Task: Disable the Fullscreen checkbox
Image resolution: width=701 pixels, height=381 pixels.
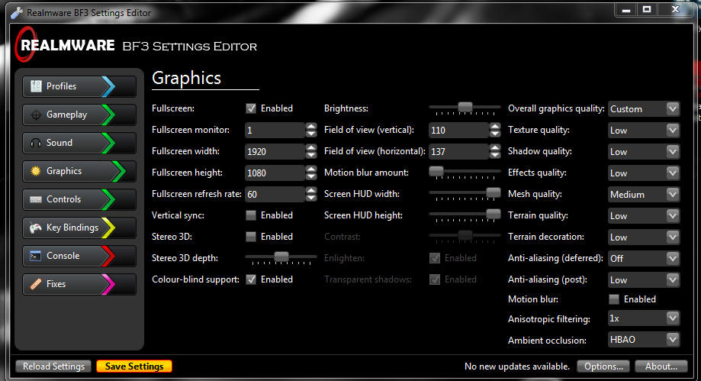Action: (x=251, y=108)
